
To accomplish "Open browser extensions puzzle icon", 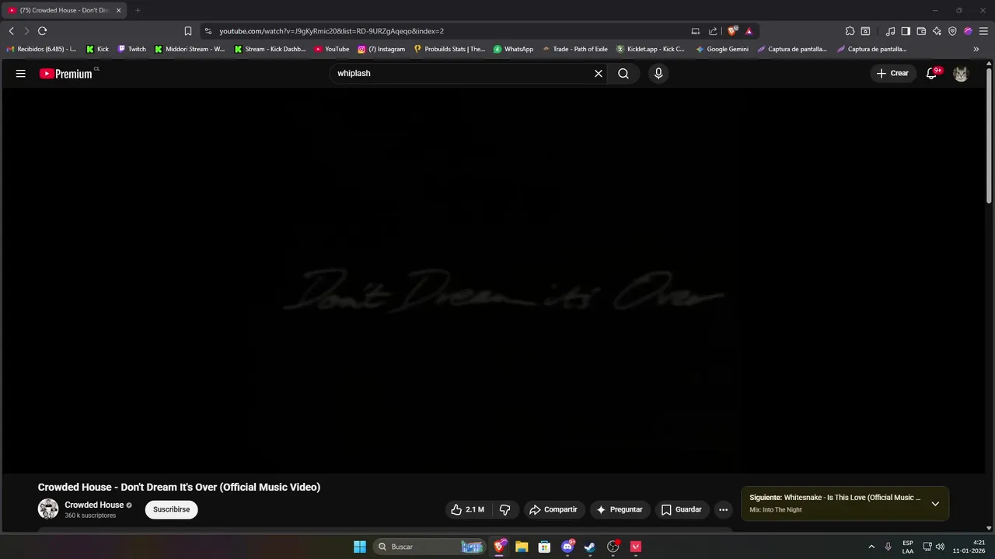I will pyautogui.click(x=850, y=31).
